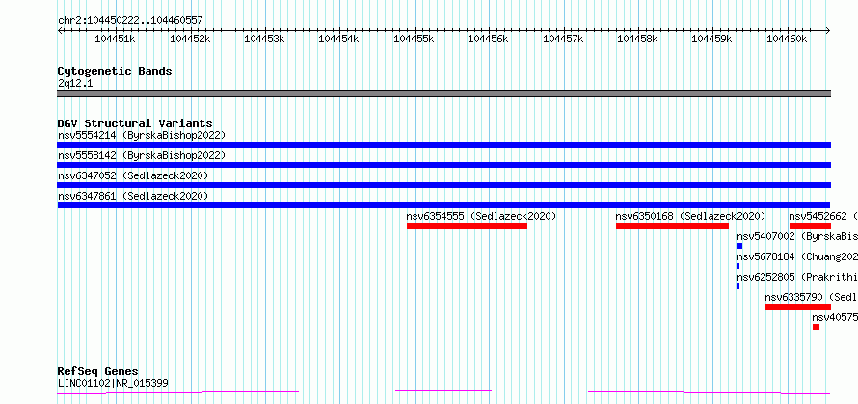The image size is (858, 404).
Task: Click the 104453k ruler tick label
Action: [x=264, y=39]
